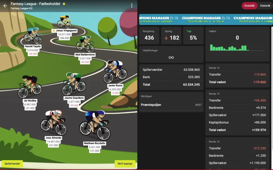Select Abel Balderstone cyclist figure
Image resolution: width=273 pixels, height=170 pixels.
85,44
